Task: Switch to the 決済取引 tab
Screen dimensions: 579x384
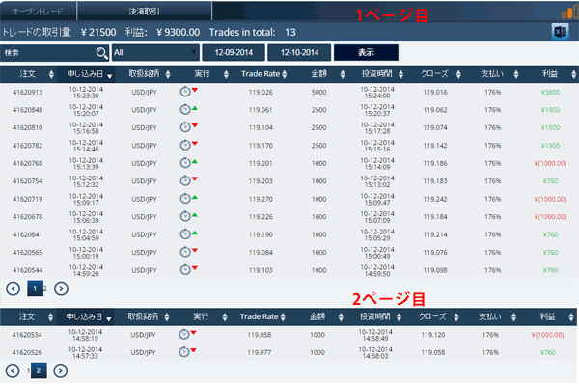Action: (145, 12)
